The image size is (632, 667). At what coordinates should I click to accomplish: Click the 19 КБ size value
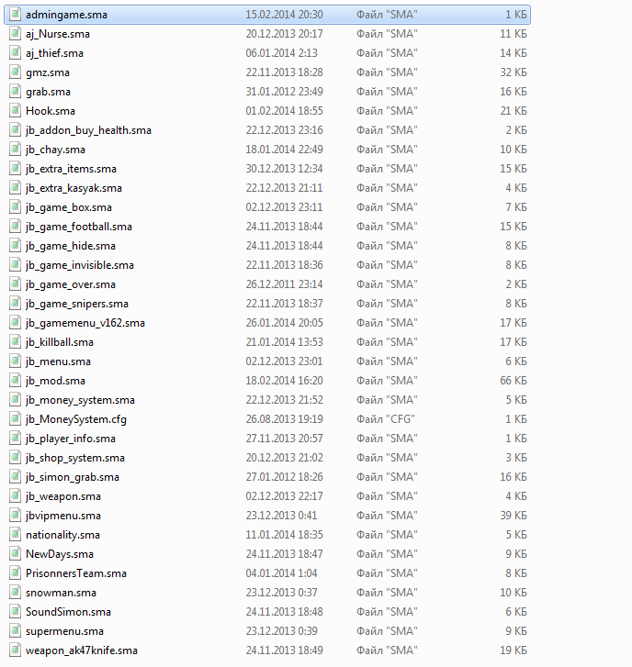tap(513, 650)
